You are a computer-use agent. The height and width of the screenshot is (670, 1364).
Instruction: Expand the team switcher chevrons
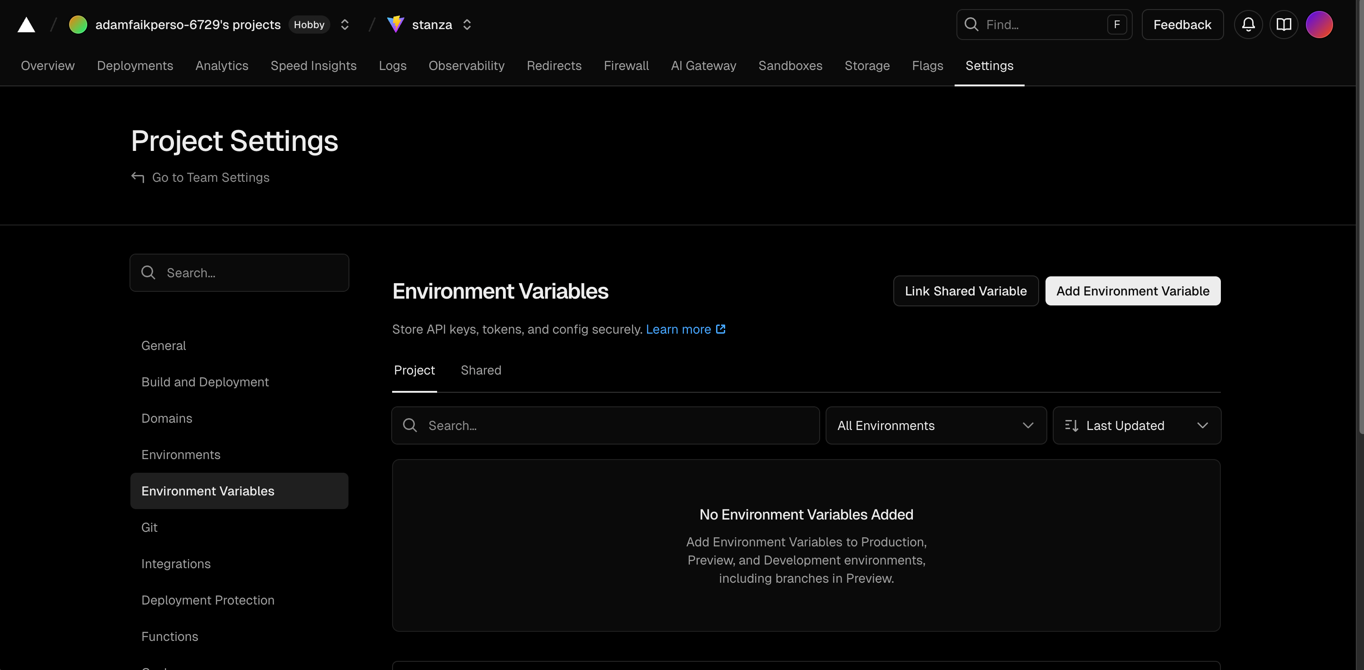(345, 25)
